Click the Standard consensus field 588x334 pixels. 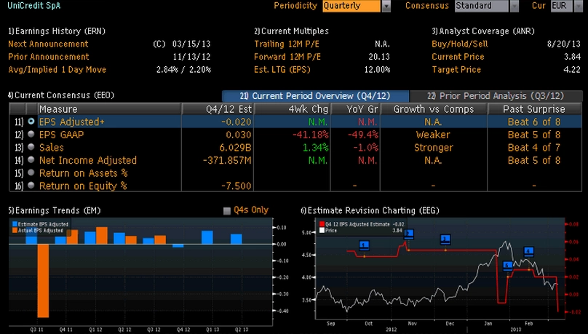click(x=482, y=6)
